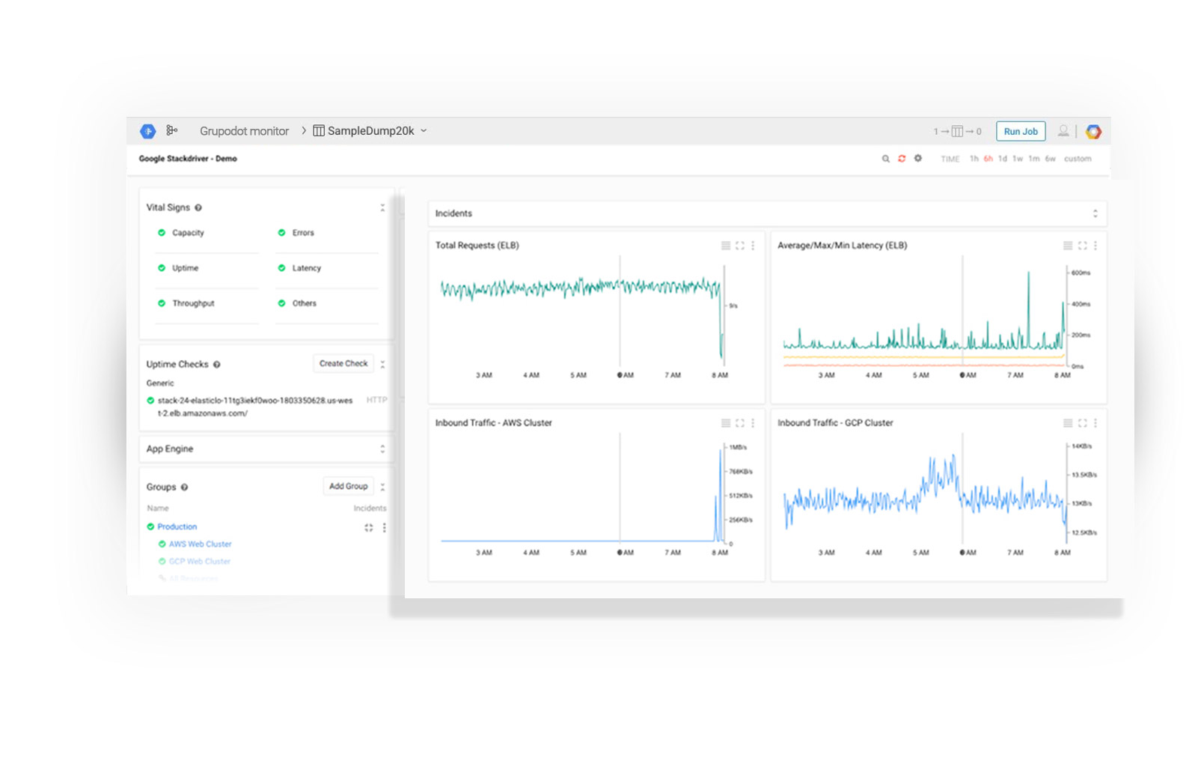Viewport: 1198px width, 781px height.
Task: Open Latency (ELB) chart more-options menu
Action: point(1095,246)
